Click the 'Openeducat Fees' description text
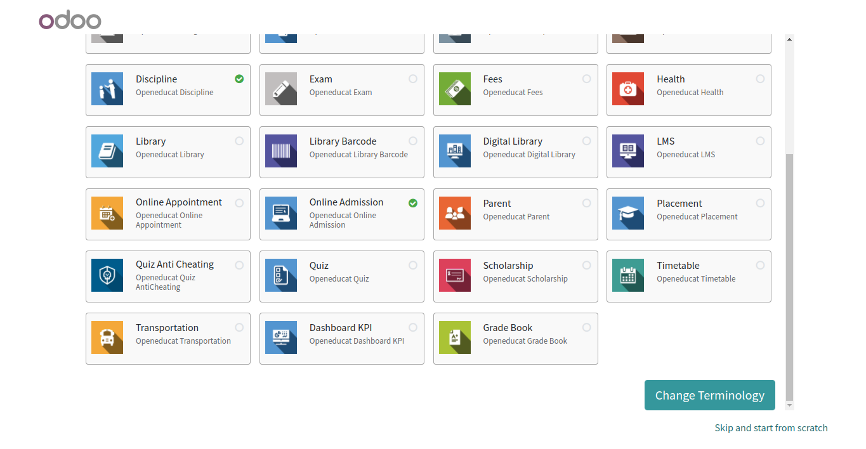This screenshot has height=449, width=866. click(x=513, y=93)
